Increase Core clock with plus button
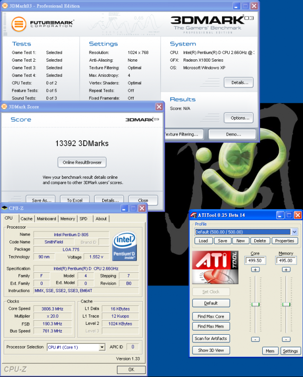303x377 pixels. [255, 270]
